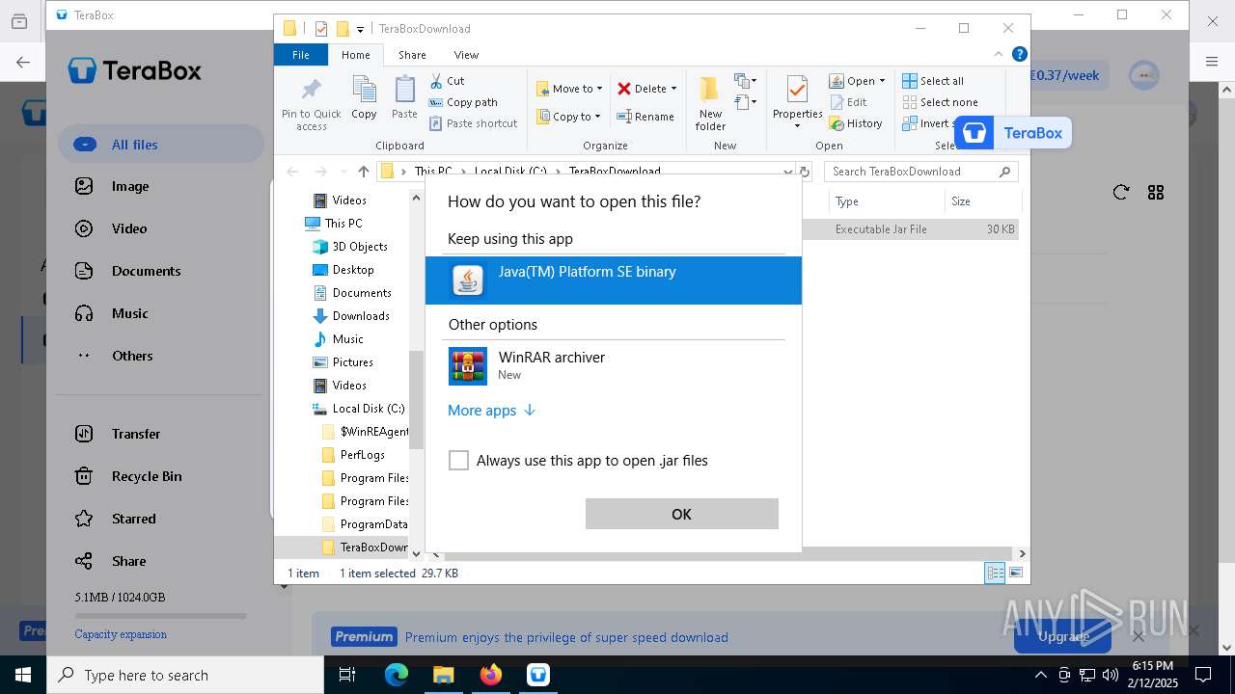Image resolution: width=1235 pixels, height=694 pixels.
Task: Open the Copy to dropdown
Action: click(569, 117)
